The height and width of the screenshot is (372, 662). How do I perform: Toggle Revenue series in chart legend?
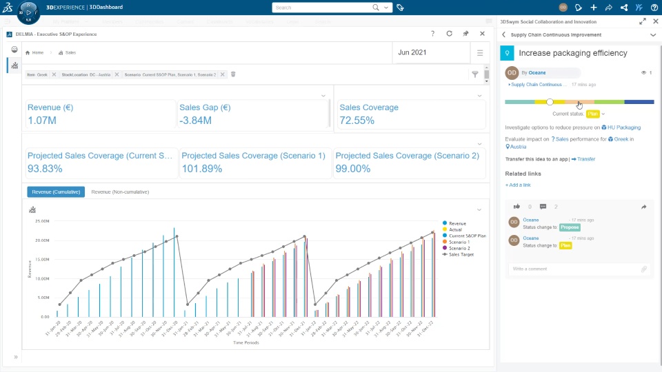(454, 223)
